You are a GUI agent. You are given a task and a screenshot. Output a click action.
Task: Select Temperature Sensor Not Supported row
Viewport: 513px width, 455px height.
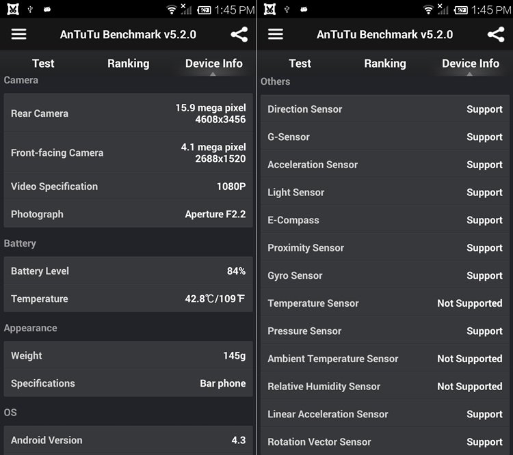point(385,303)
